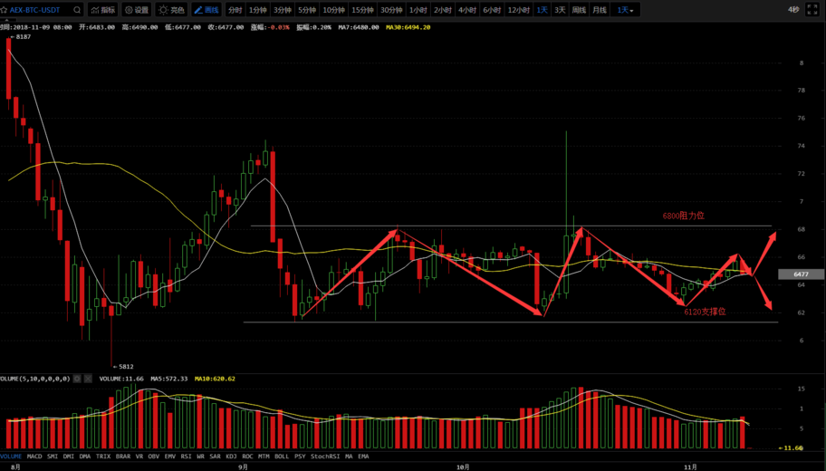Switch to 12小时 interval

[x=518, y=9]
